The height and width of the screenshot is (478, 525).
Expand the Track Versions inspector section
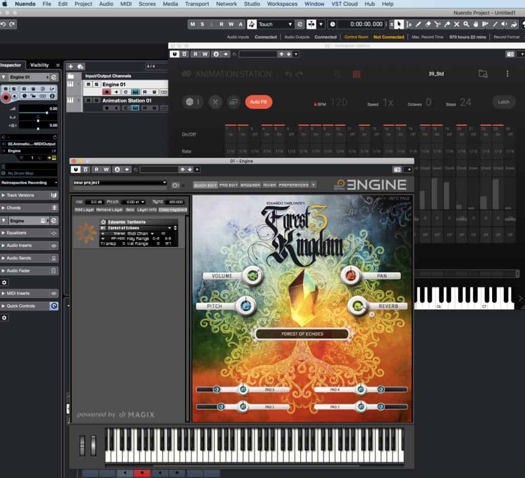[29, 195]
